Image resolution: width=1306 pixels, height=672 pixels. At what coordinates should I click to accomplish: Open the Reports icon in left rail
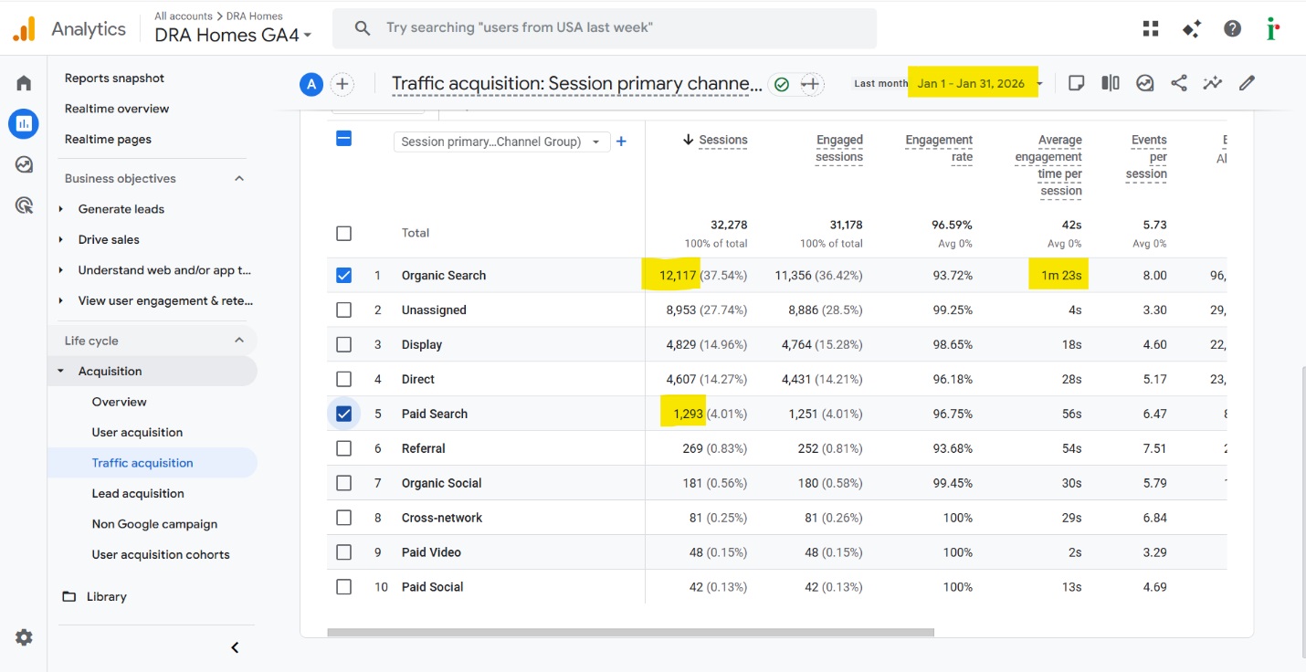click(x=24, y=123)
